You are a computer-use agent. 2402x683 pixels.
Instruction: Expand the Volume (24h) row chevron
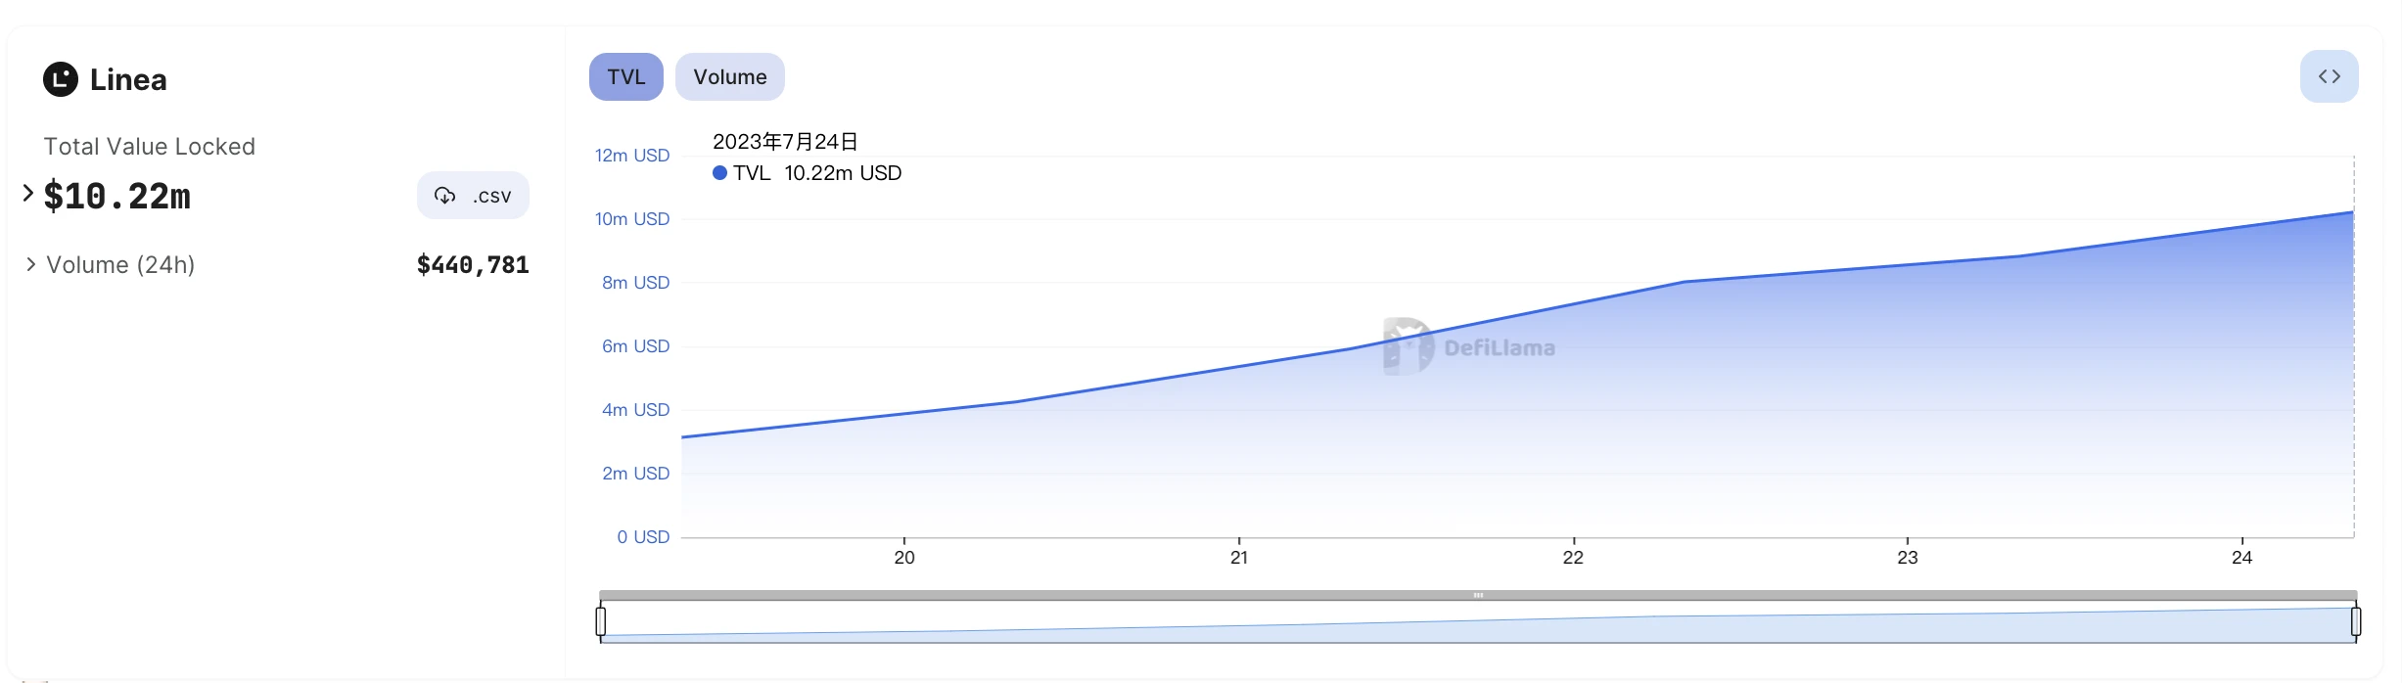[30, 264]
